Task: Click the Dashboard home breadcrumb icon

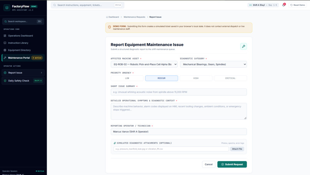Action: [x=107, y=17]
